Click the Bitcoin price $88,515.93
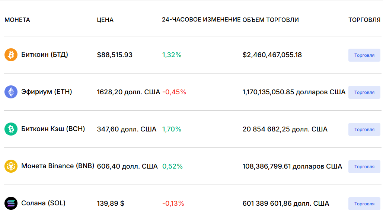The width and height of the screenshot is (383, 215). [115, 55]
